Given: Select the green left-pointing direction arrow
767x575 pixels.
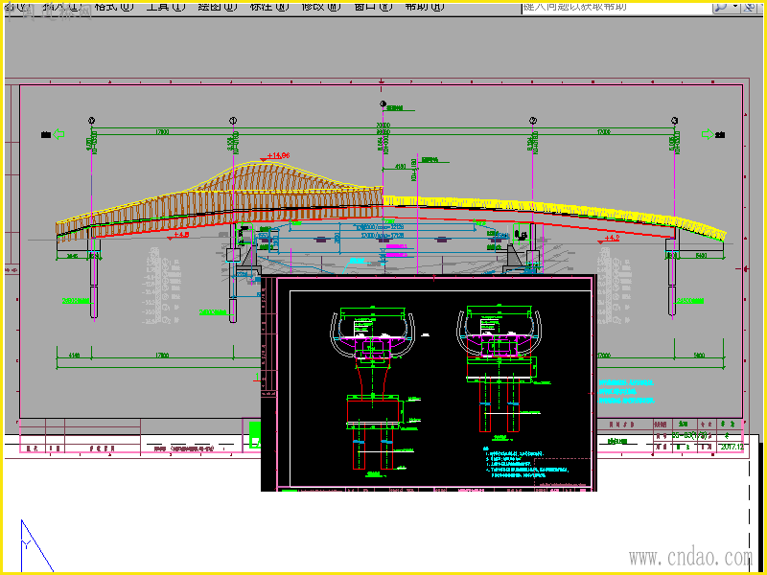Looking at the screenshot, I should point(58,134).
